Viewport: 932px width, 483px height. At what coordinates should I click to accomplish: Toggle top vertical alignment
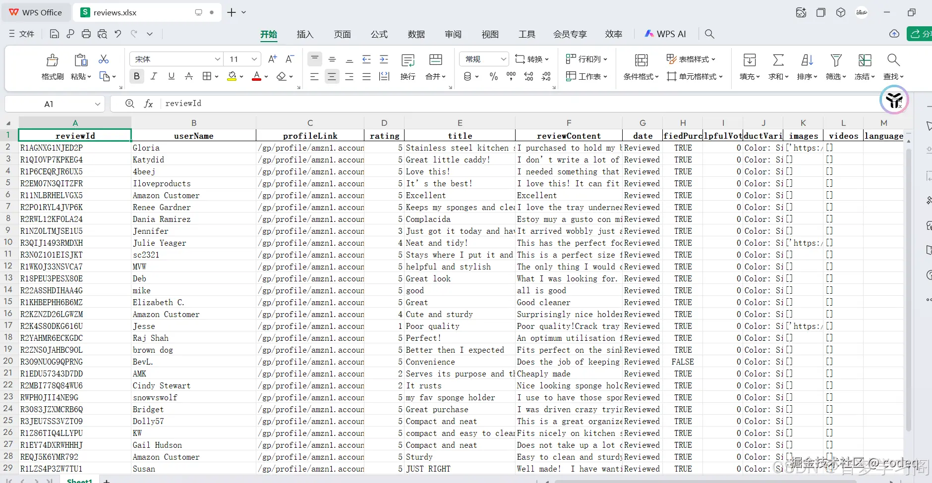coord(315,59)
